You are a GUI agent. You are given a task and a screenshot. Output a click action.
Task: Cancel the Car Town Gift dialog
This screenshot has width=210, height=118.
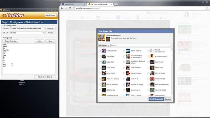(x=168, y=99)
